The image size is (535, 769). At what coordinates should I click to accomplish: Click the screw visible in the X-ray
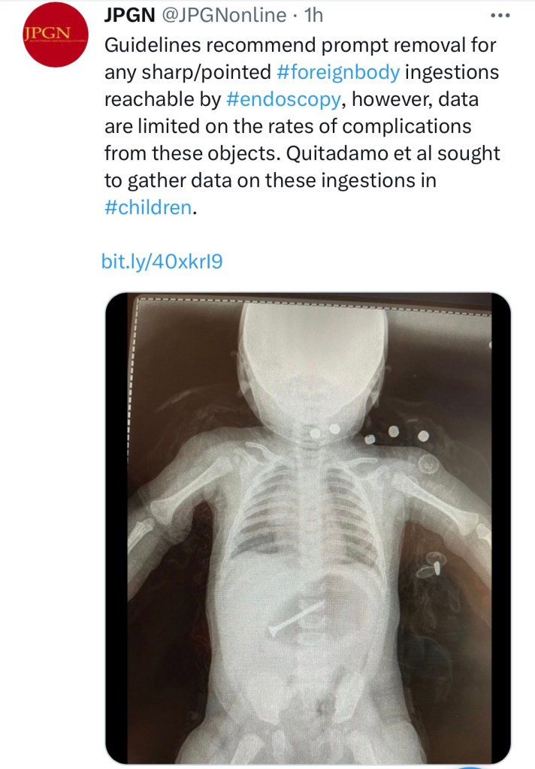pyautogui.click(x=298, y=617)
